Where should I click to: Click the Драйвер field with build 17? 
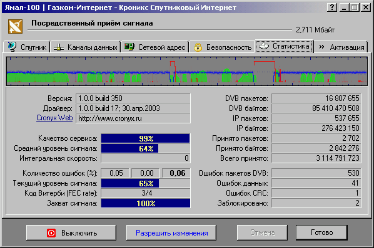coord(133,108)
